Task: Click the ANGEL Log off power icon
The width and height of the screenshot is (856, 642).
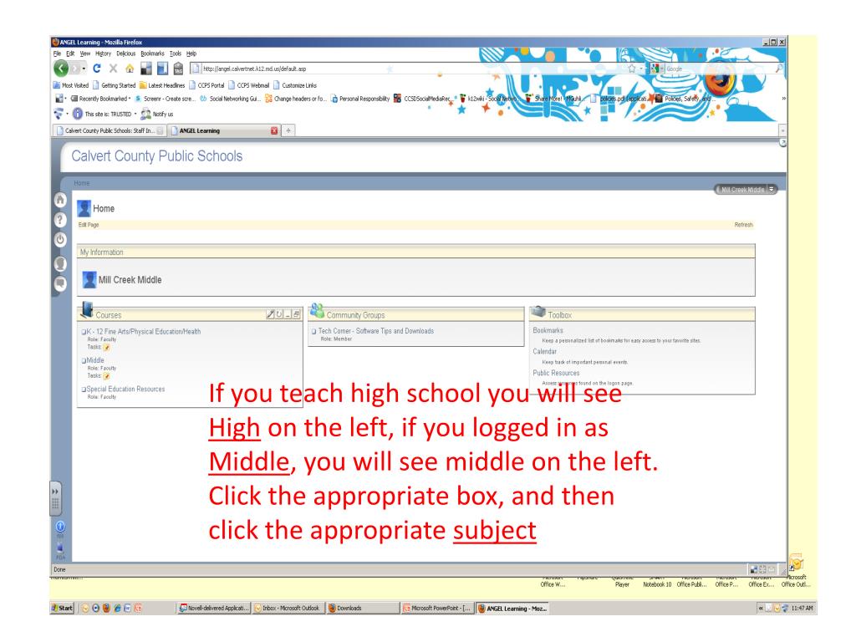Action: coord(60,239)
